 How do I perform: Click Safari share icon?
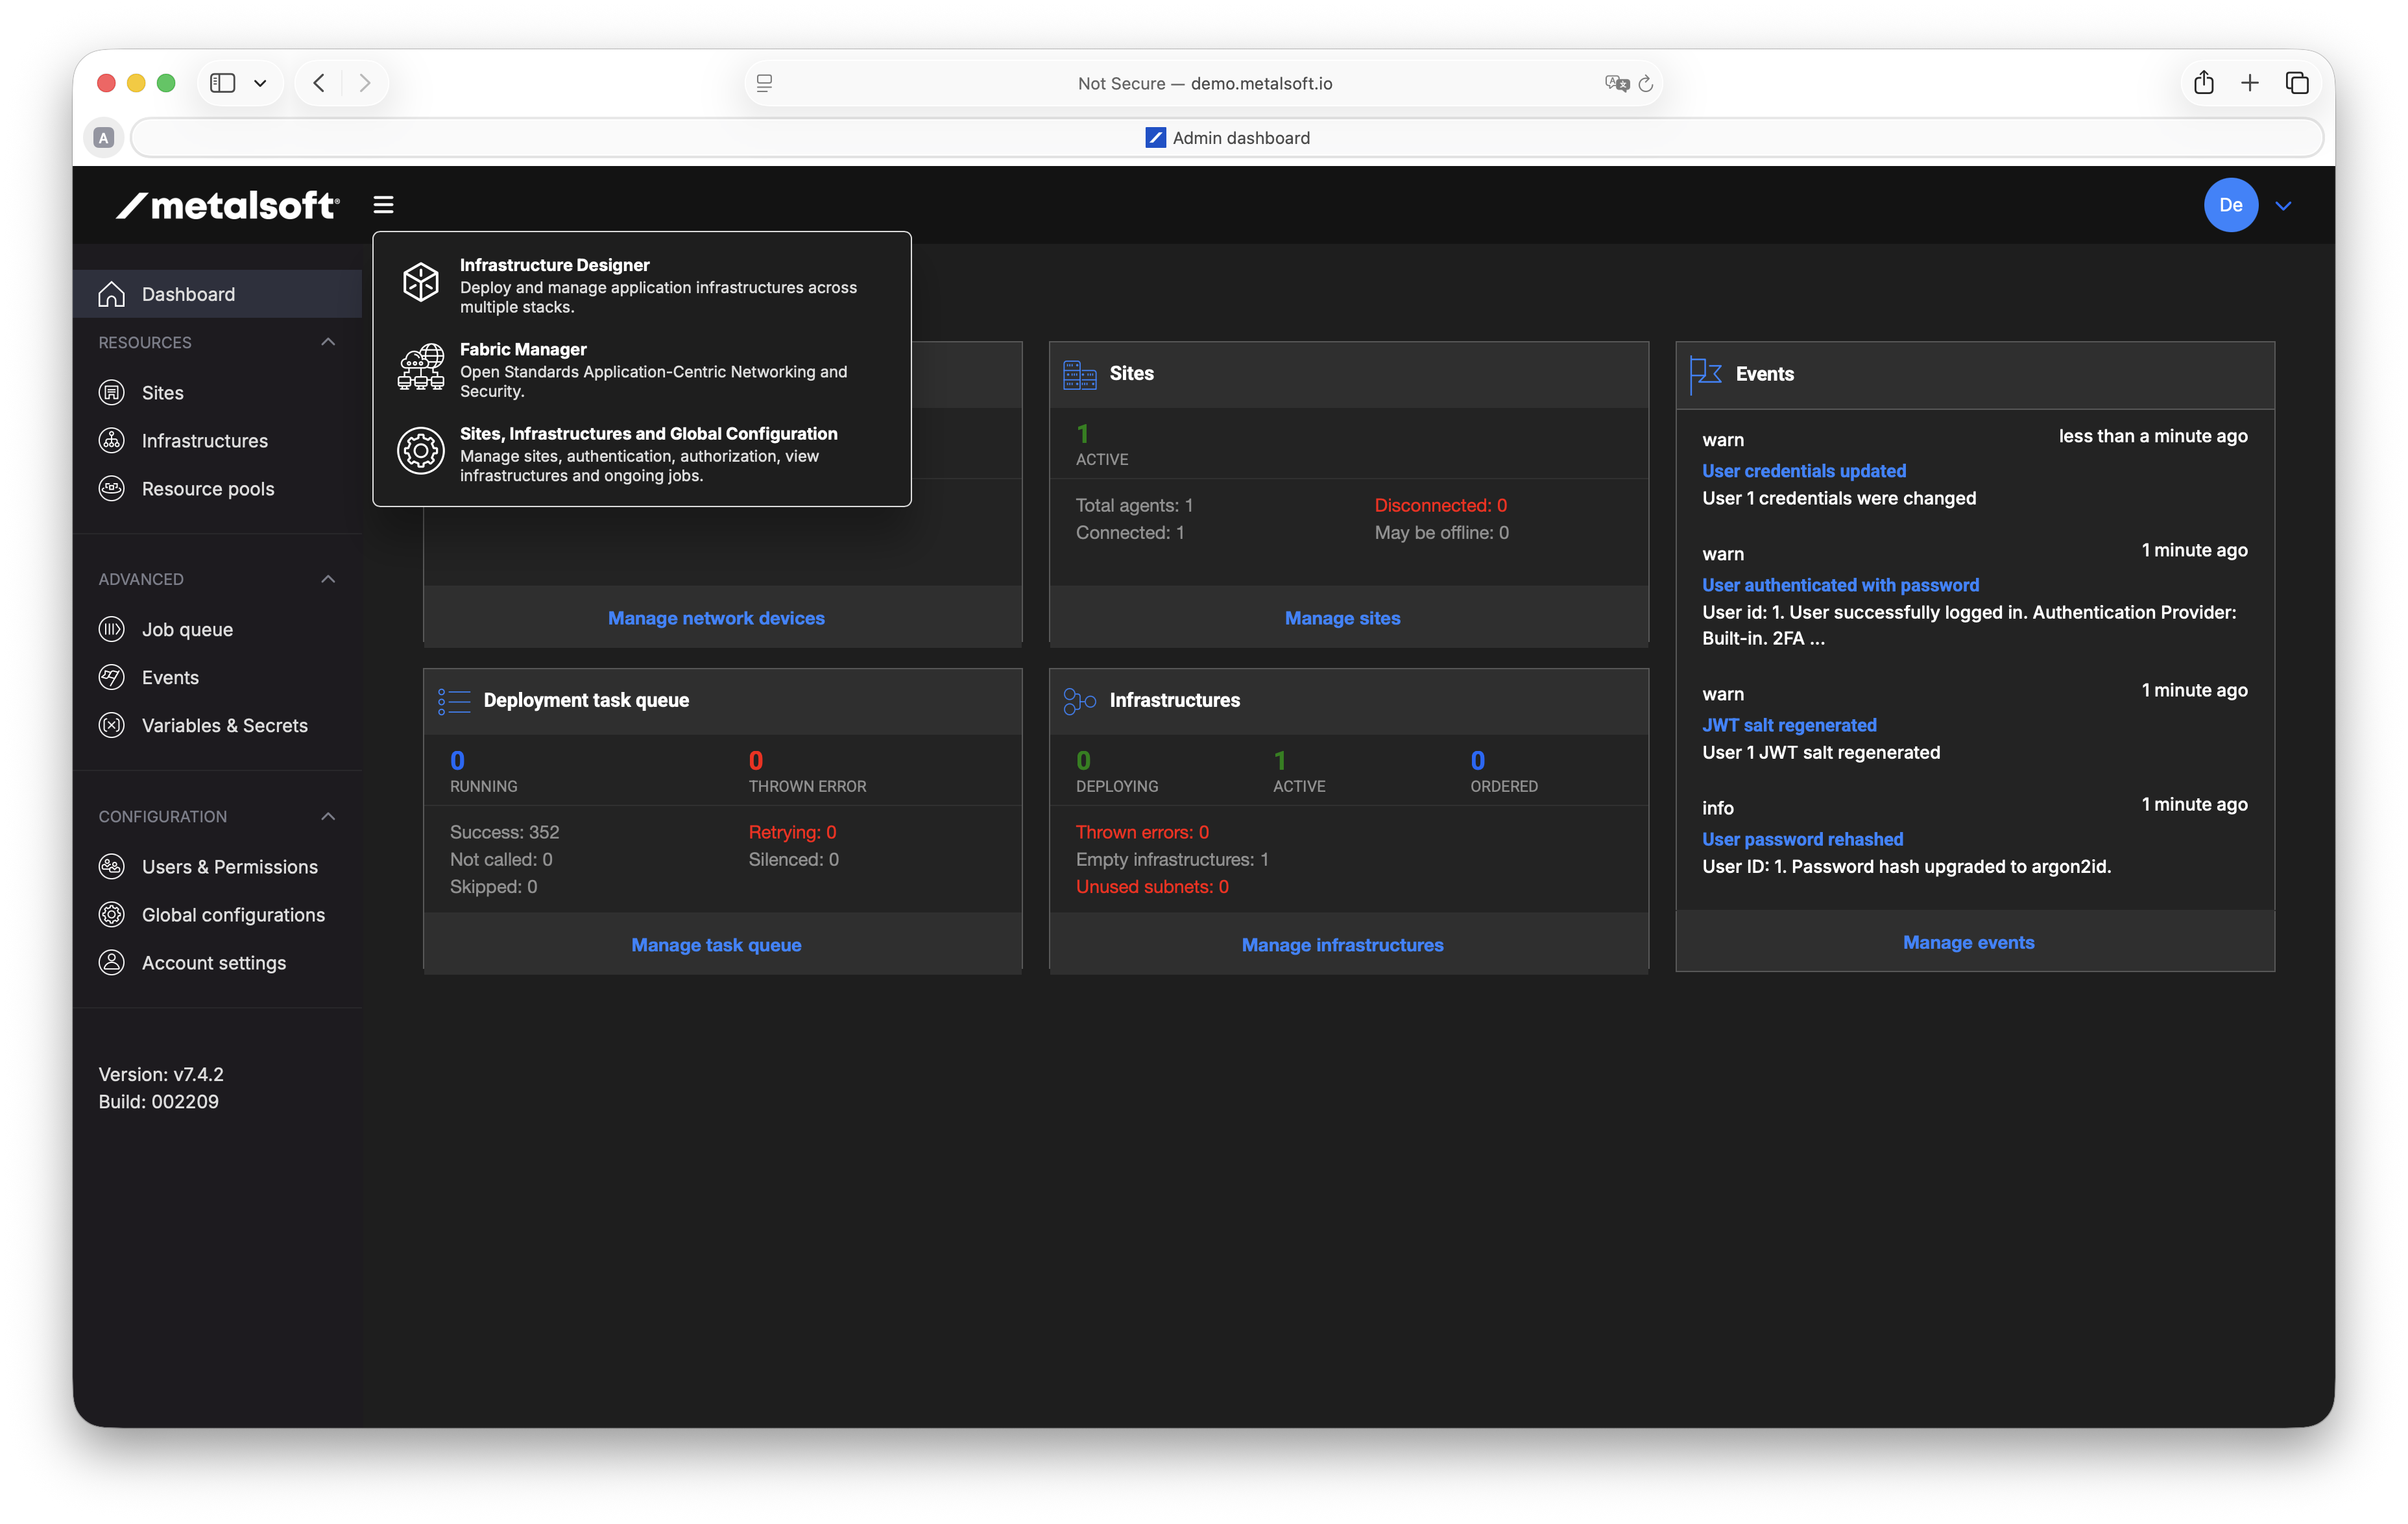tap(2204, 83)
